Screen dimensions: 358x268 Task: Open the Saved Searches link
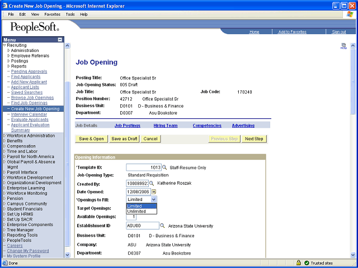pos(27,92)
